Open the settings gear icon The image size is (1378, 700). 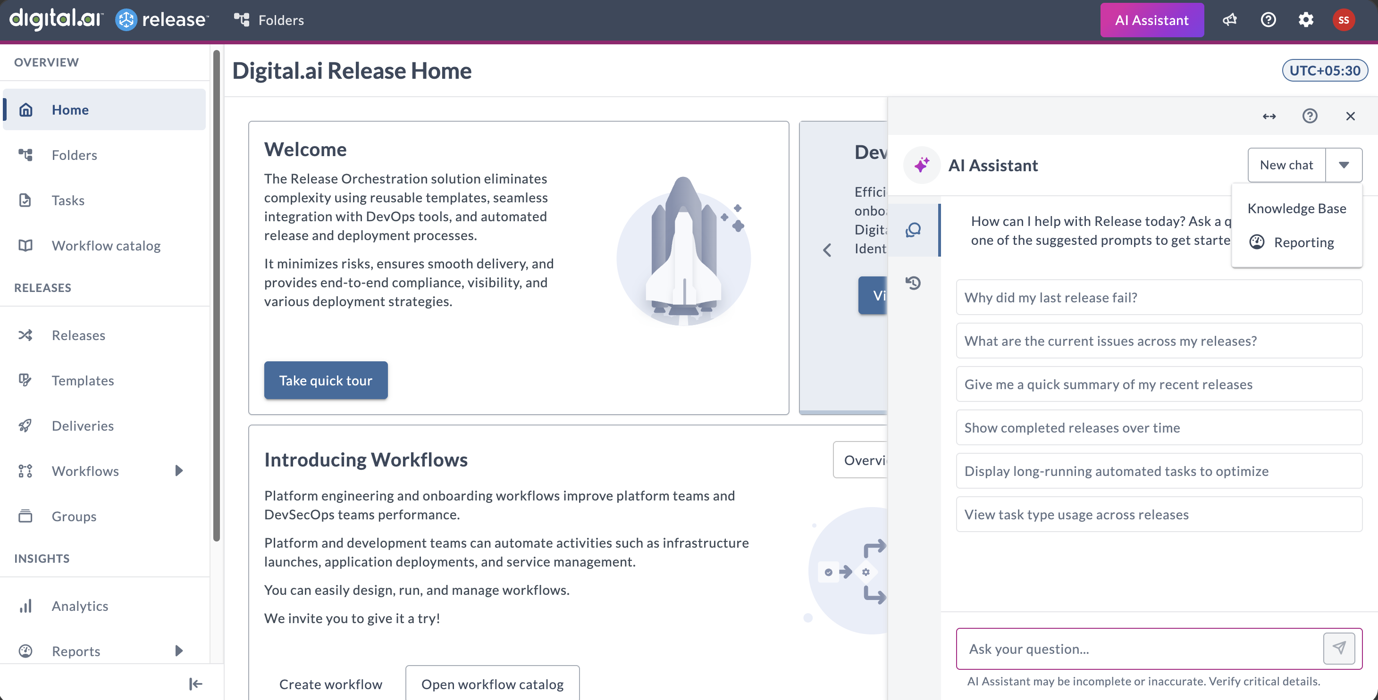tap(1306, 20)
